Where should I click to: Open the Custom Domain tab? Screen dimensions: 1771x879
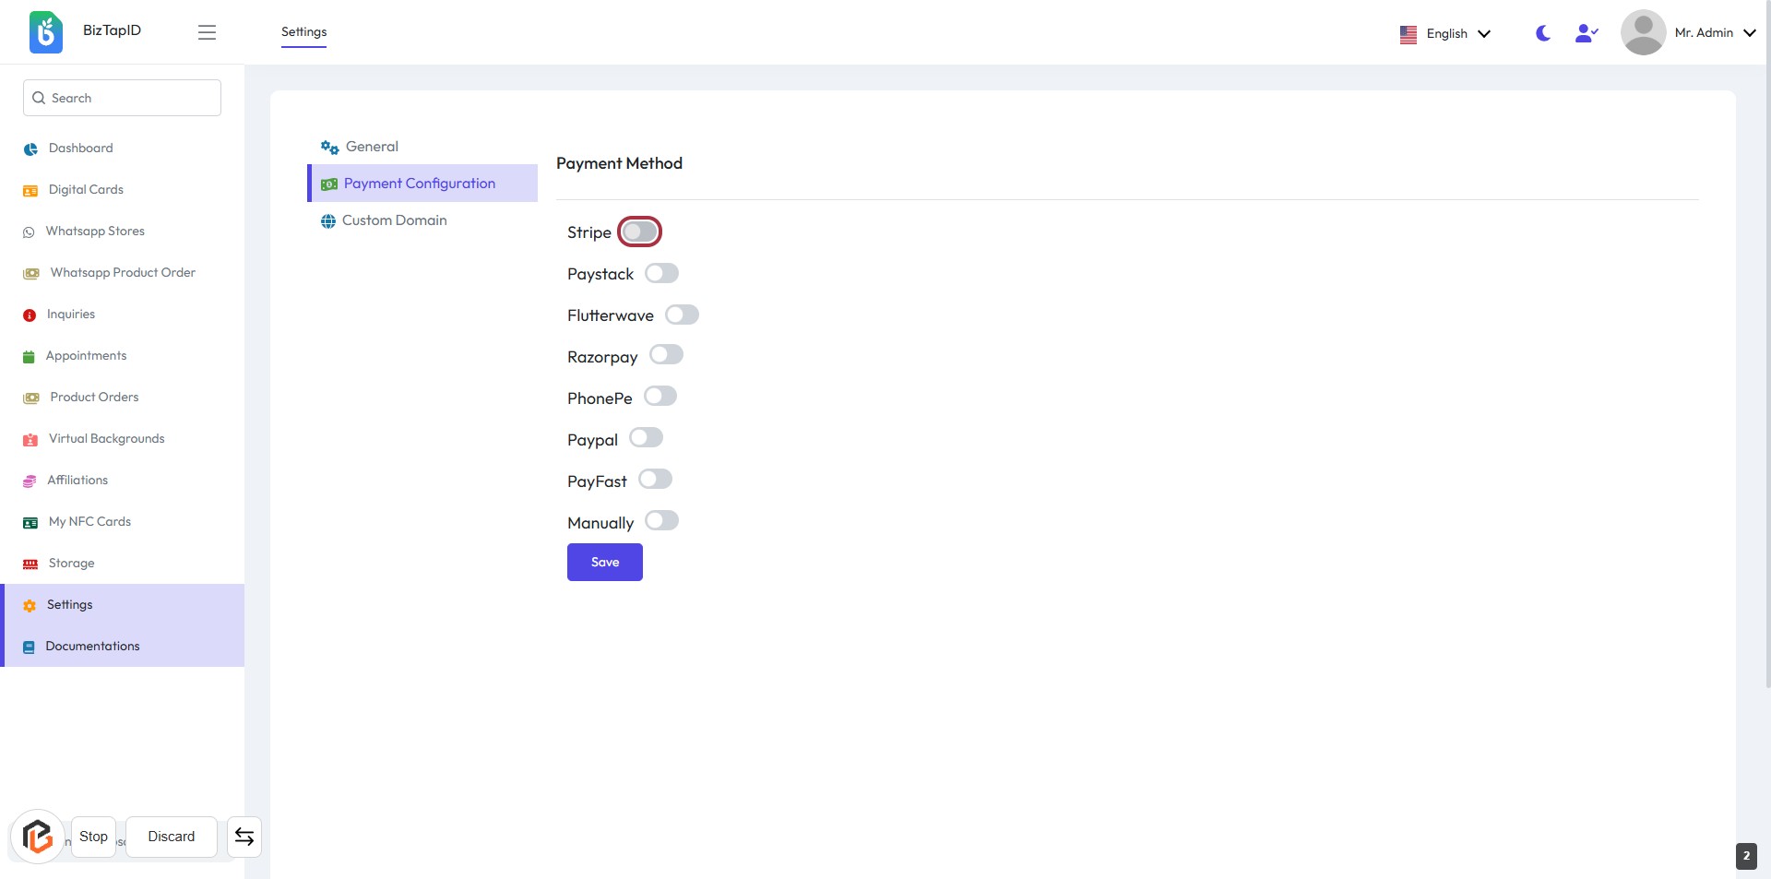click(394, 220)
